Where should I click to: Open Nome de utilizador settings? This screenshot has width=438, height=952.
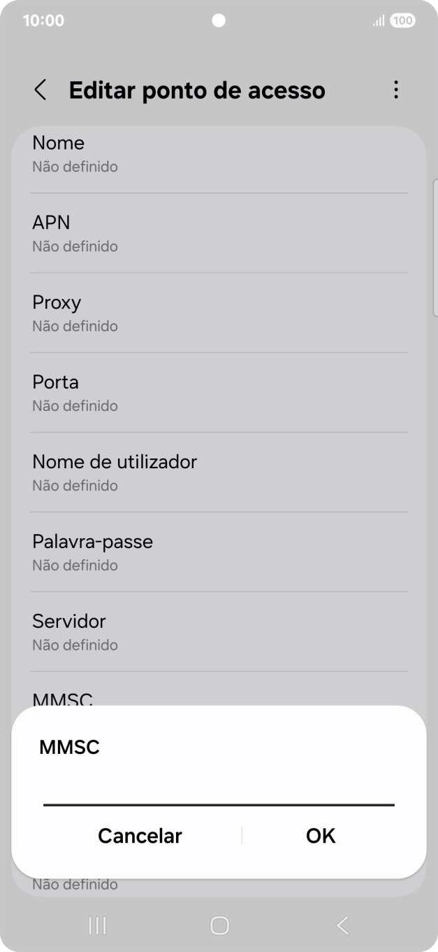coord(219,472)
